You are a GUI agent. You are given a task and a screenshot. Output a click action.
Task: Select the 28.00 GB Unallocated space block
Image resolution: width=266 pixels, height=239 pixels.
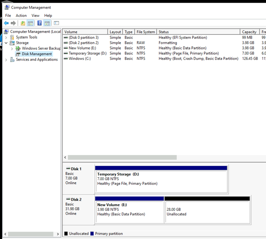pyautogui.click(x=207, y=212)
